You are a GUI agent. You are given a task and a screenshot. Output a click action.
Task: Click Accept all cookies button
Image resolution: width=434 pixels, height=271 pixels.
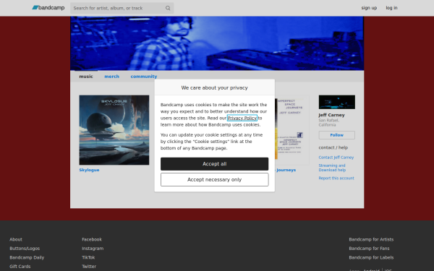pos(215,164)
